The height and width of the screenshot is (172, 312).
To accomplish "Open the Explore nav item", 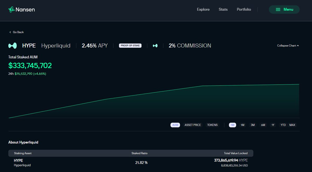I will (x=203, y=9).
